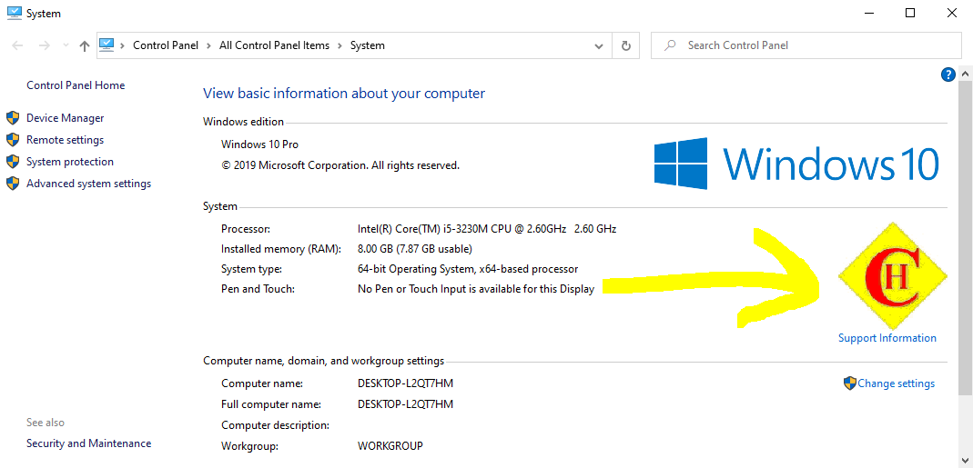Click the shield icon beside Remote settings

tap(13, 139)
